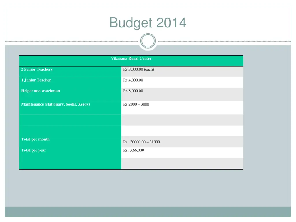
Task: Click the "Rs.8,000.00 (each)" amount cell
Action: (138, 69)
